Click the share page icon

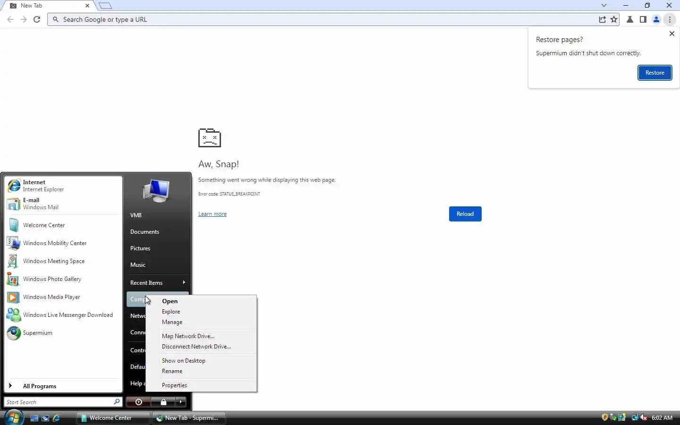602,19
